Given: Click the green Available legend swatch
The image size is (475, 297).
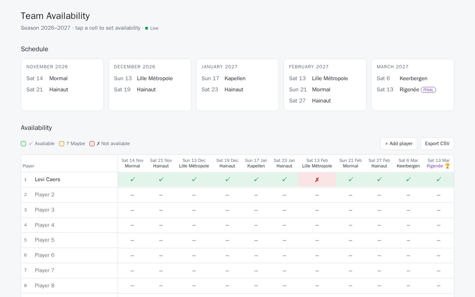Looking at the screenshot, I should pyautogui.click(x=23, y=144).
